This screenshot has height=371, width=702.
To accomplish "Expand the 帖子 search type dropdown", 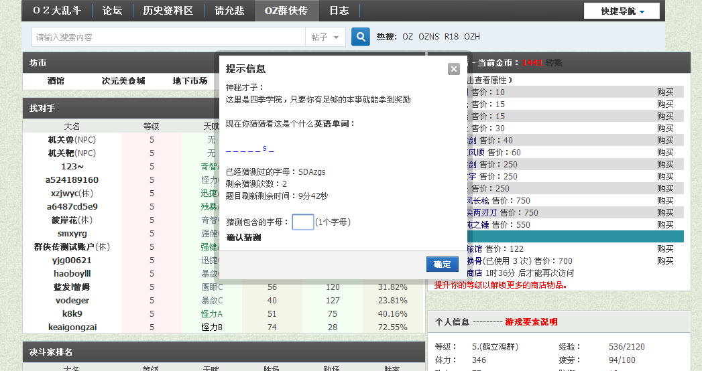I will point(325,37).
